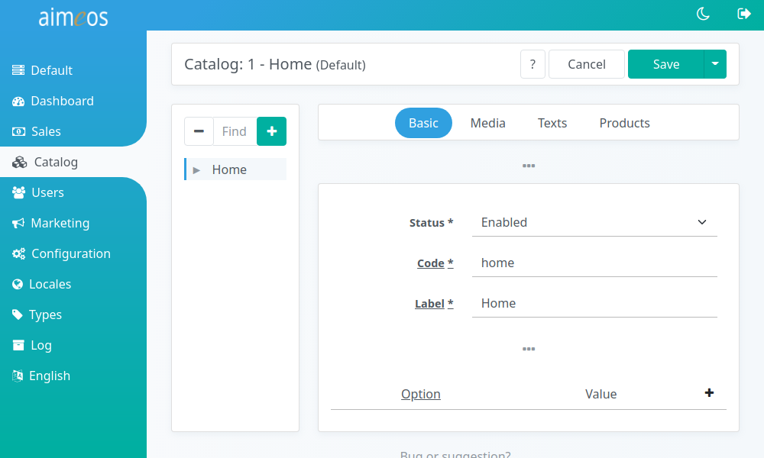Open the Marketing menu item
This screenshot has height=458, width=764.
pyautogui.click(x=73, y=223)
